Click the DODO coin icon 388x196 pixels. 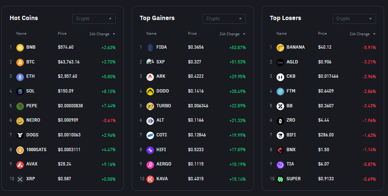coord(150,92)
